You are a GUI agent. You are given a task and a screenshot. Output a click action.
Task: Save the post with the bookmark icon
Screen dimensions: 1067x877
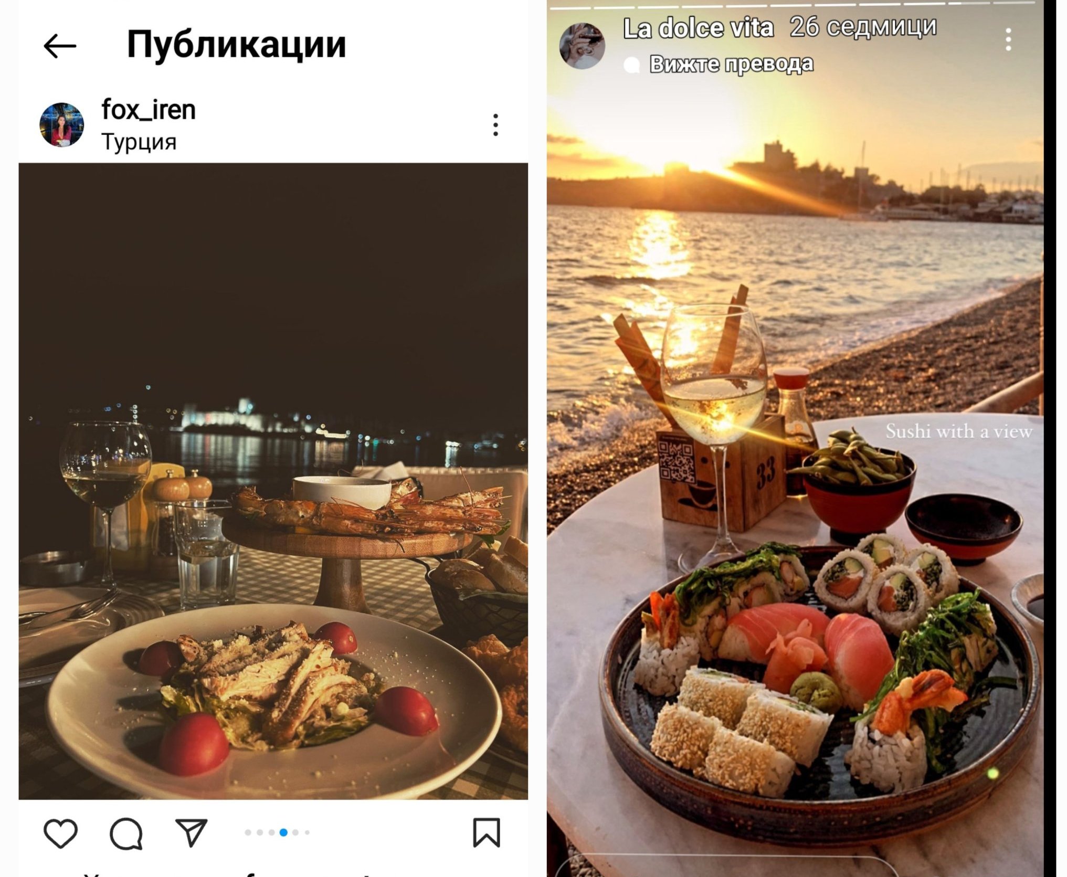tap(487, 832)
